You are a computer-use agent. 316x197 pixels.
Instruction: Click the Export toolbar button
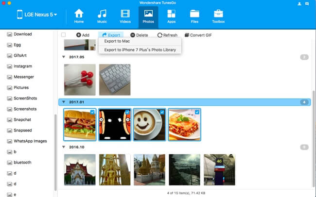click(111, 35)
